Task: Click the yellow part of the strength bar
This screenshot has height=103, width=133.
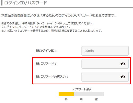Action: click(66, 94)
